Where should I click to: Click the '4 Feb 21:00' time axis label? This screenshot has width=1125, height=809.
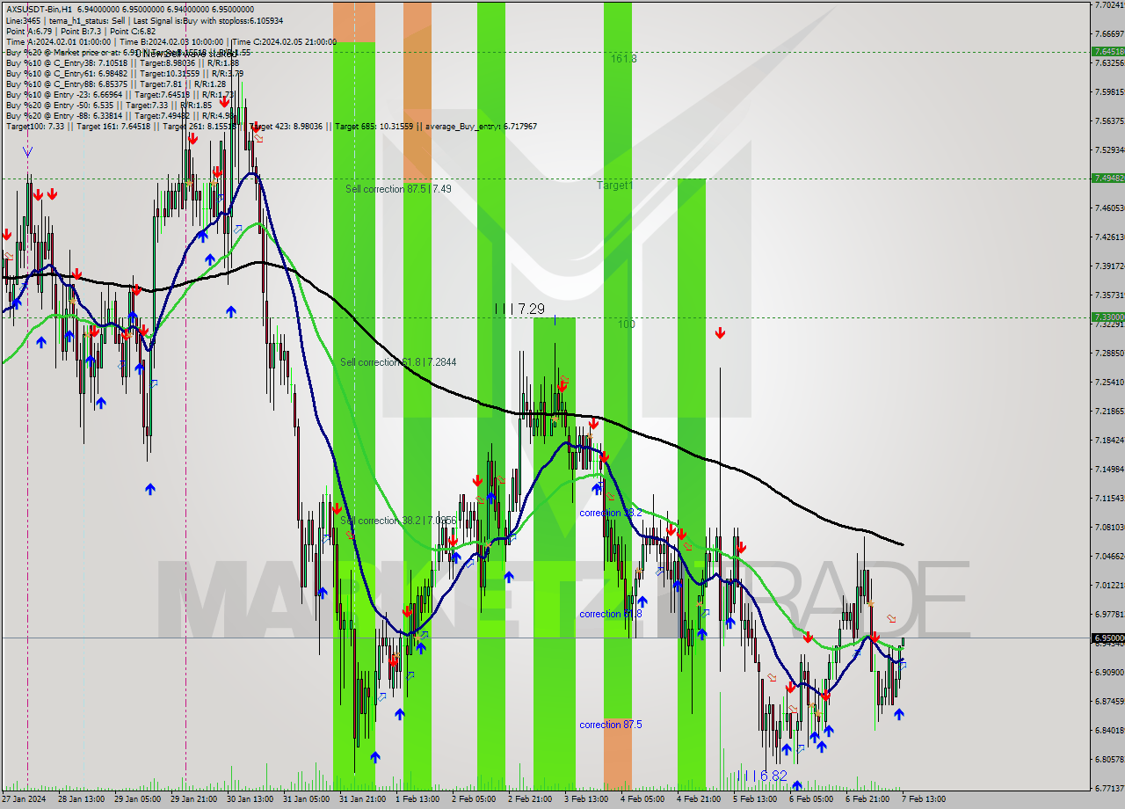[x=699, y=799]
